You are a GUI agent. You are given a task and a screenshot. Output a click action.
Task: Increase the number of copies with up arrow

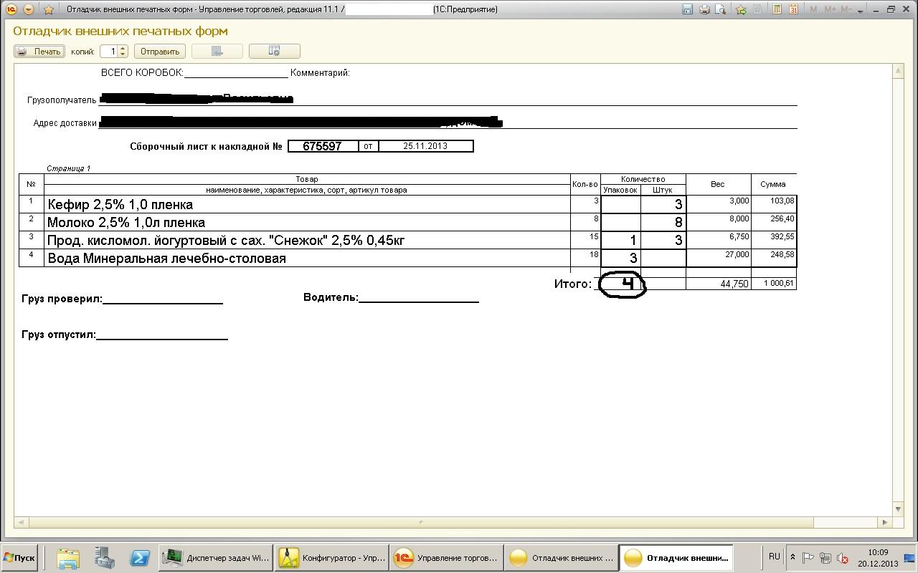123,48
